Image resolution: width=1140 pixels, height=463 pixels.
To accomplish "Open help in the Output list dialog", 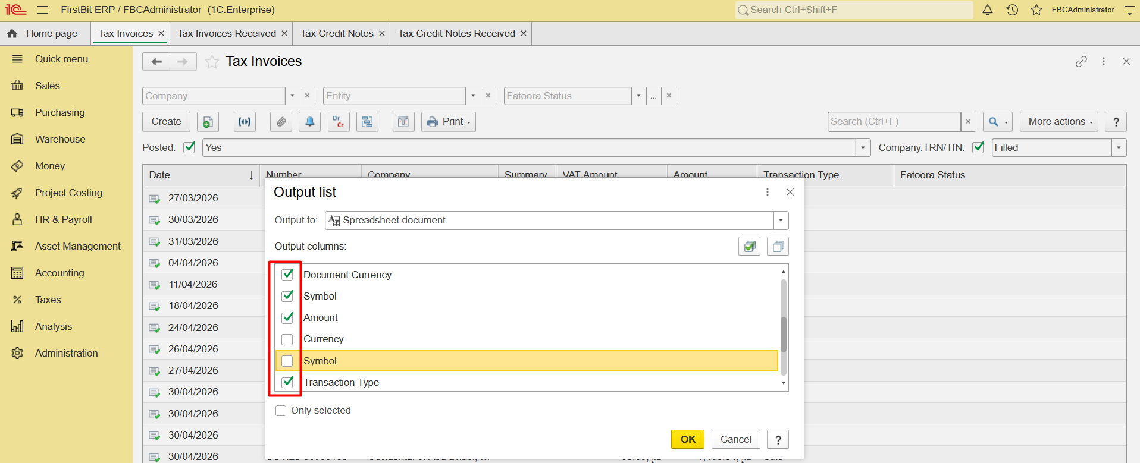I will [778, 440].
